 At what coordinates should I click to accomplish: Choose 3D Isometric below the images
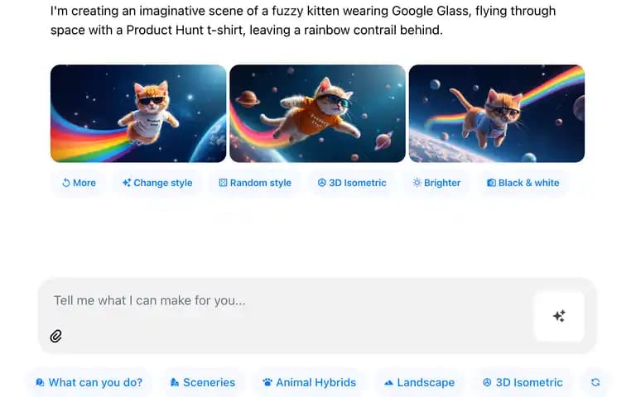coord(352,183)
